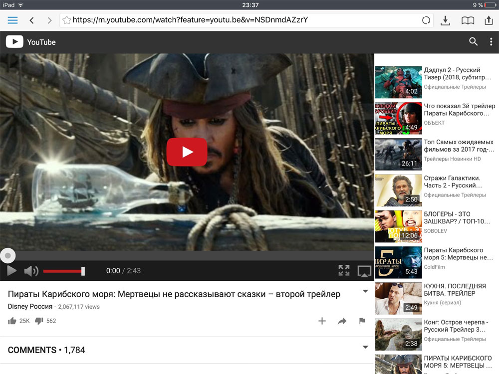Open the Disney Россия channel
Viewport: 499px width, 374px height.
tap(30, 307)
